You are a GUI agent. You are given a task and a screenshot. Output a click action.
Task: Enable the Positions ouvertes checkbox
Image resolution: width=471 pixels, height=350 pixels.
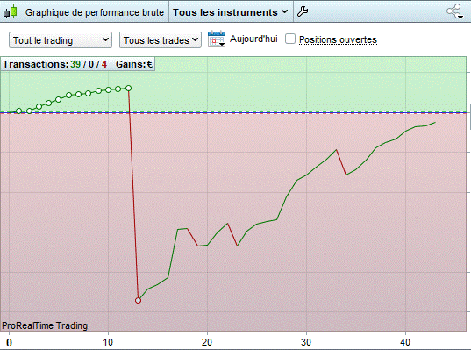[290, 39]
